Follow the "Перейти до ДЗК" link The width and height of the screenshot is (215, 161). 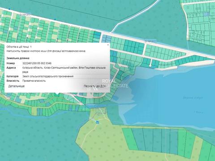pos(95,86)
